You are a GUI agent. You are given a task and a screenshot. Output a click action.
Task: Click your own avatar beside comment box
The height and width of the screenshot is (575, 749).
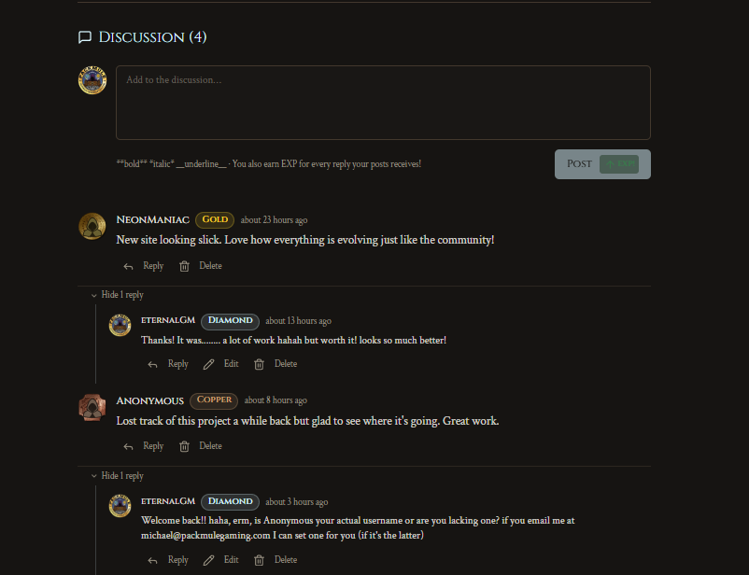[92, 80]
